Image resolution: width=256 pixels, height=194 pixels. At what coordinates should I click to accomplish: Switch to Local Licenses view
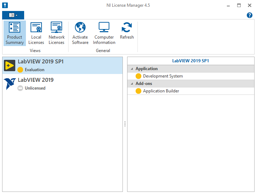tap(36, 33)
